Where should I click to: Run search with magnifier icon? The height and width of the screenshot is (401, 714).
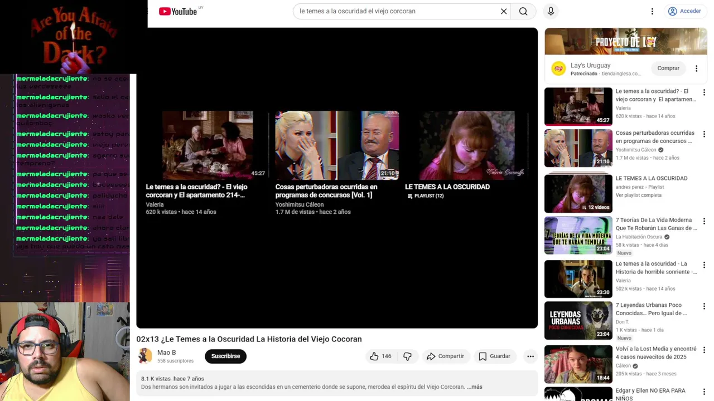tap(523, 11)
